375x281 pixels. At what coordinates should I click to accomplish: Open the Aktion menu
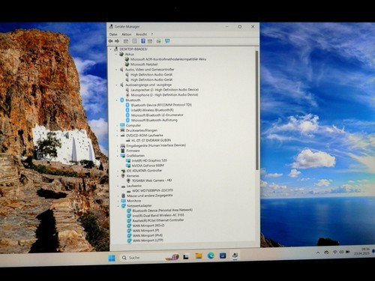coord(127,34)
